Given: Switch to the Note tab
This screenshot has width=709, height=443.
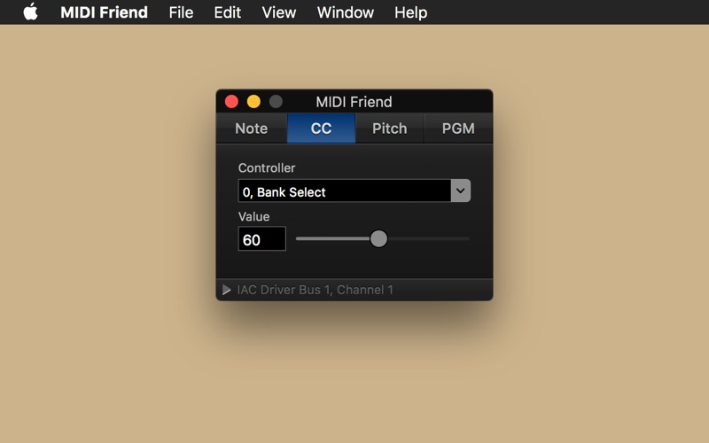Looking at the screenshot, I should coord(252,128).
